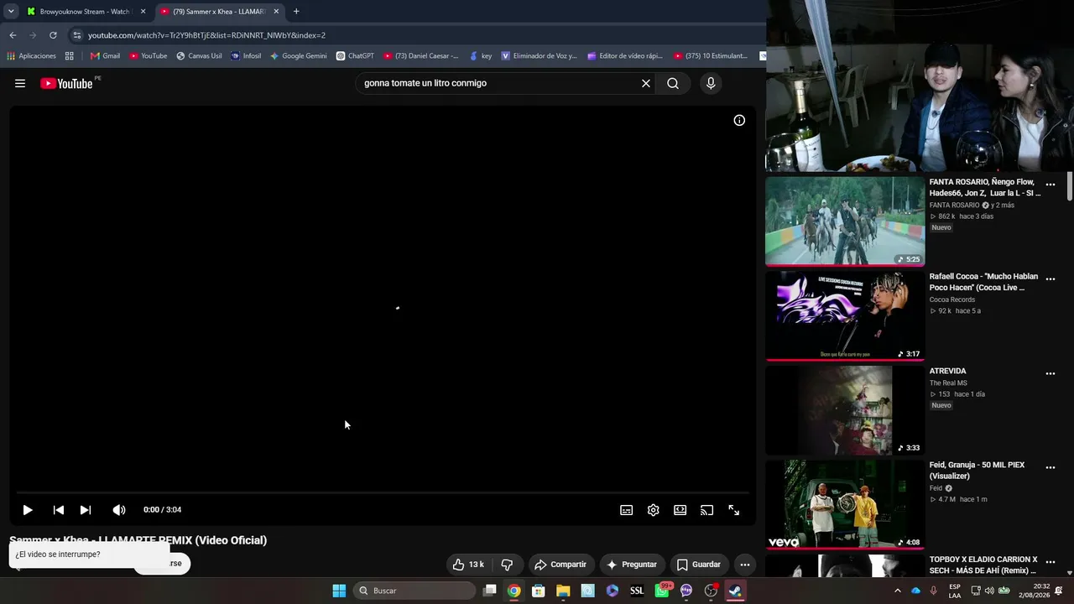Open the 'Mucho Hablan Poco Hacen' video title

(x=983, y=282)
